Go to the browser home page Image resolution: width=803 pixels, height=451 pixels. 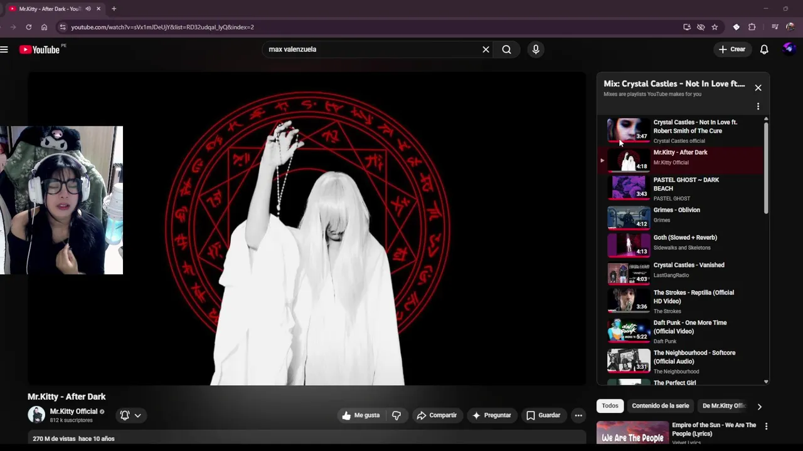pos(44,27)
